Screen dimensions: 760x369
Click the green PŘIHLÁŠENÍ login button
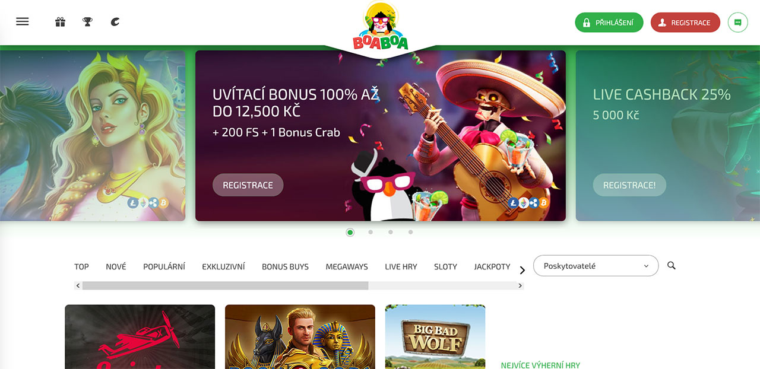click(x=609, y=23)
